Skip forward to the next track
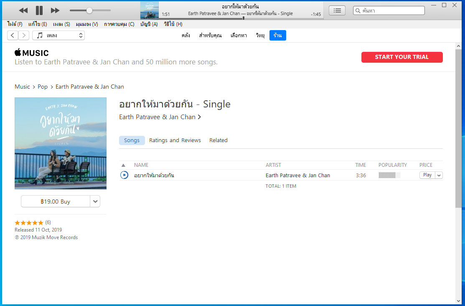Image resolution: width=465 pixels, height=306 pixels. point(55,10)
